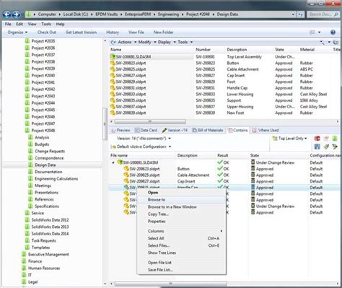Click the vertical scrollbar of the folder tree

[x=105, y=124]
